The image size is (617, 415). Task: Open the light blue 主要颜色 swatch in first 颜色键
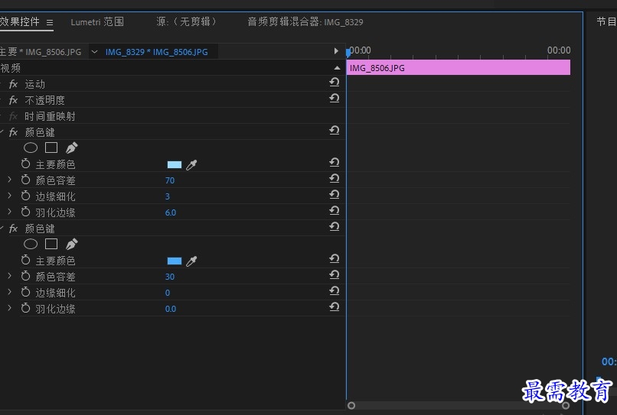[x=175, y=164]
